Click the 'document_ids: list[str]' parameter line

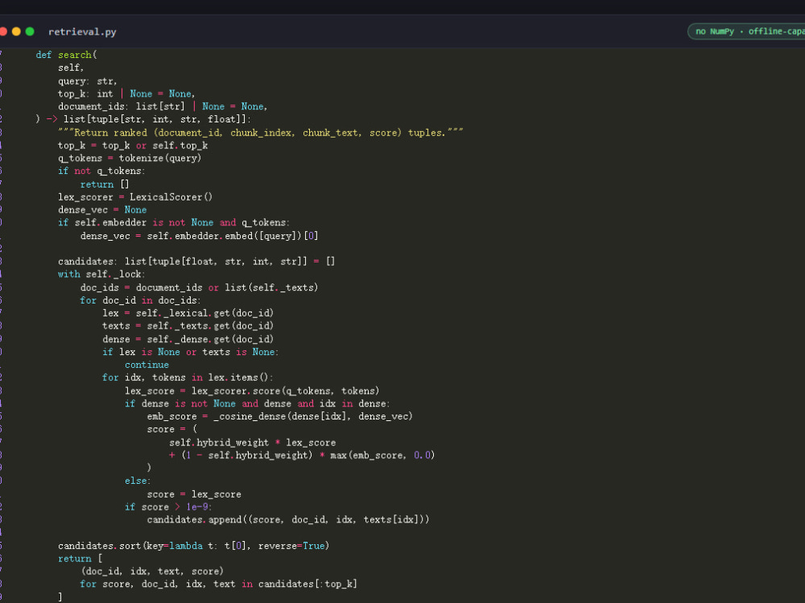[163, 107]
